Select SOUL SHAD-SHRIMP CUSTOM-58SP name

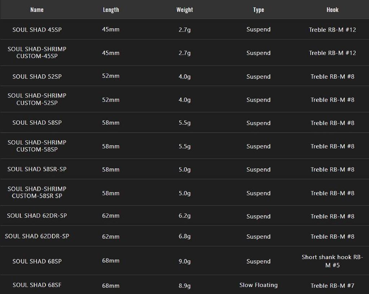point(37,146)
